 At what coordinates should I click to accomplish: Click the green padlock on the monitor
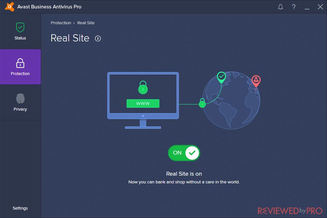point(143,88)
